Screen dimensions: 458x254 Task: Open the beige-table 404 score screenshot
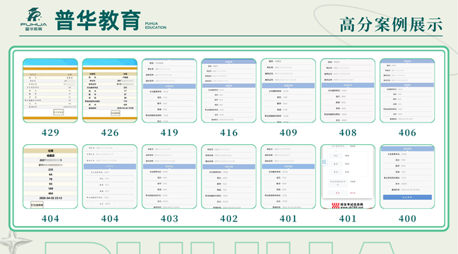tap(50, 177)
